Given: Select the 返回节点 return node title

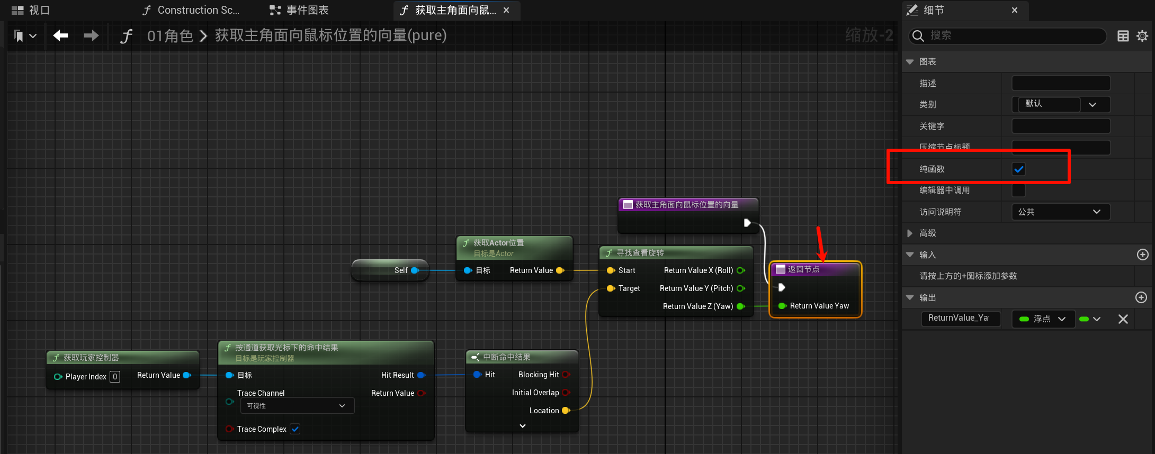Looking at the screenshot, I should tap(803, 269).
